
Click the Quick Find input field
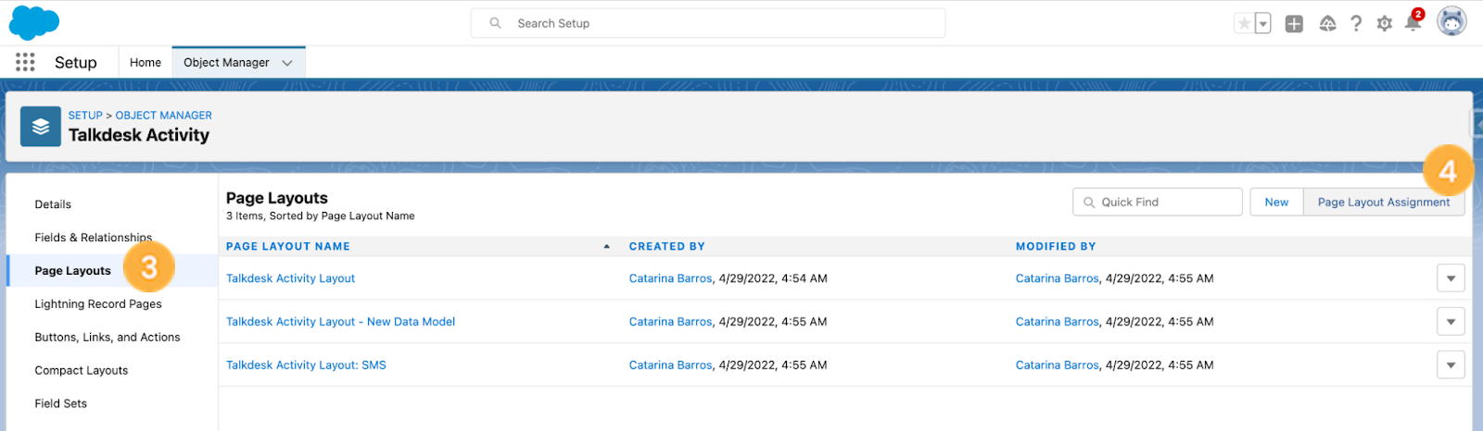1158,202
